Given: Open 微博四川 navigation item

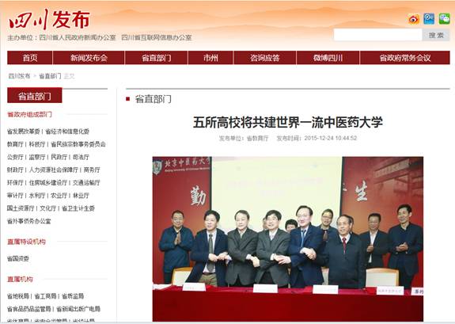Looking at the screenshot, I should [x=328, y=58].
